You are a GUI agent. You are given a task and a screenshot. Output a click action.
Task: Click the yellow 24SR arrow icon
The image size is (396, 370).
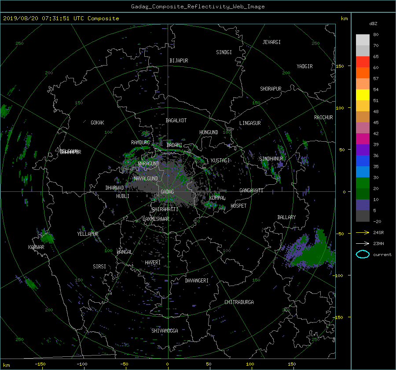[x=363, y=233]
